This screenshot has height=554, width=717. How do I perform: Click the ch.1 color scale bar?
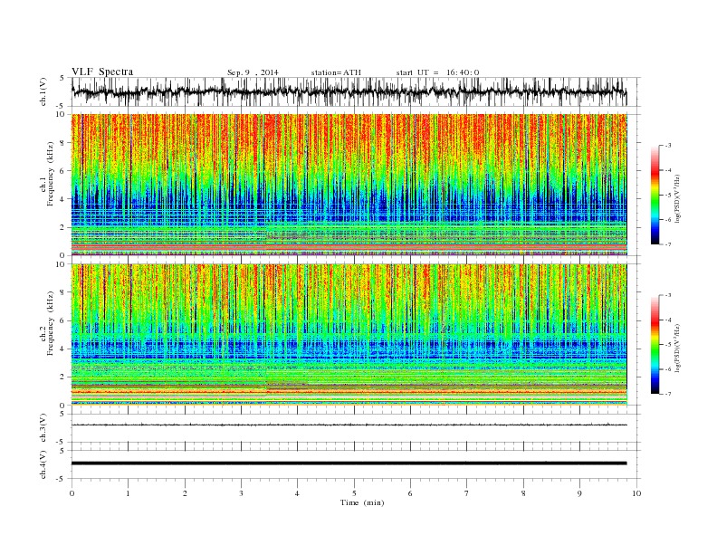[x=655, y=195]
